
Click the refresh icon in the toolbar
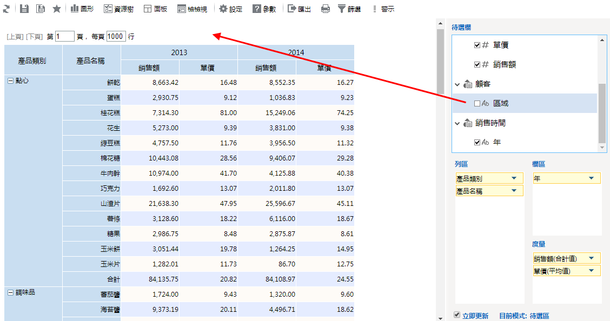[x=6, y=9]
